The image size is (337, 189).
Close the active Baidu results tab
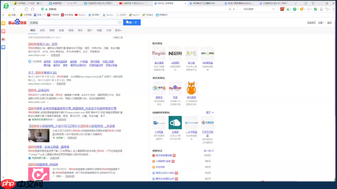(185, 4)
